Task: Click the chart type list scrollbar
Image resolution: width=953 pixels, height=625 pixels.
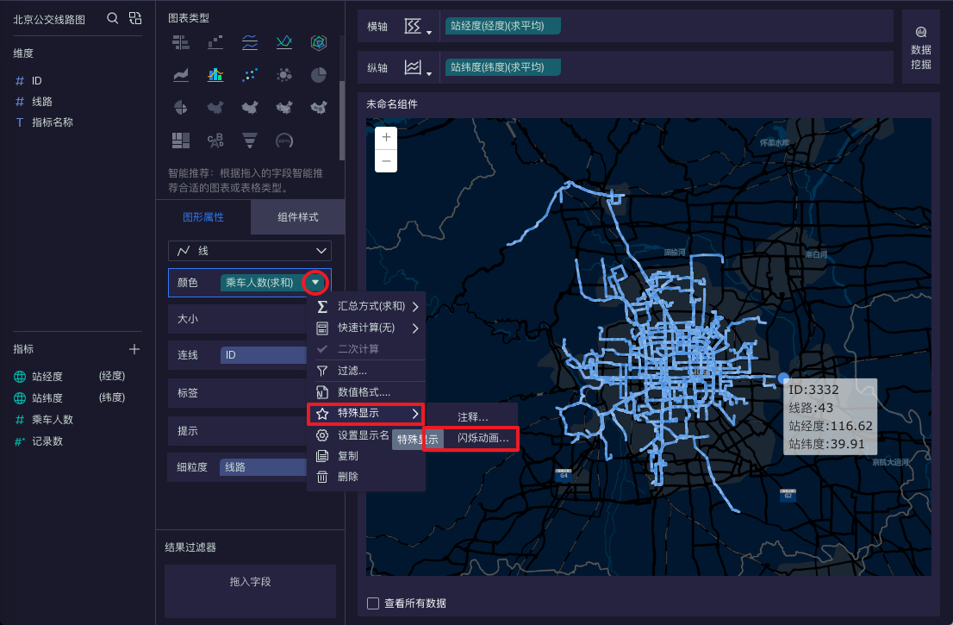Action: point(342,119)
